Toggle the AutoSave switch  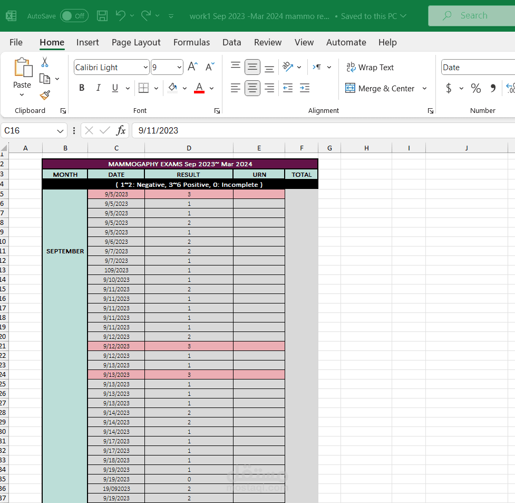point(74,16)
